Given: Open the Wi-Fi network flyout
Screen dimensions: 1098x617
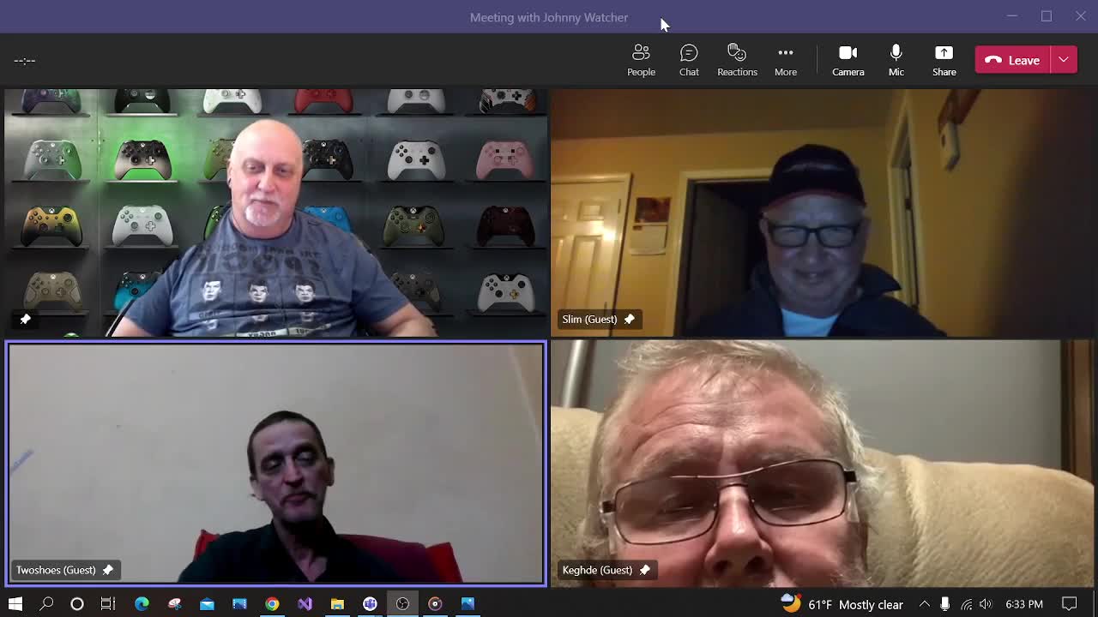Looking at the screenshot, I should pyautogui.click(x=967, y=604).
